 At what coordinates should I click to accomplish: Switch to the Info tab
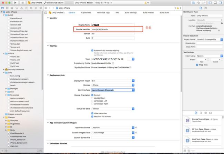117,12
